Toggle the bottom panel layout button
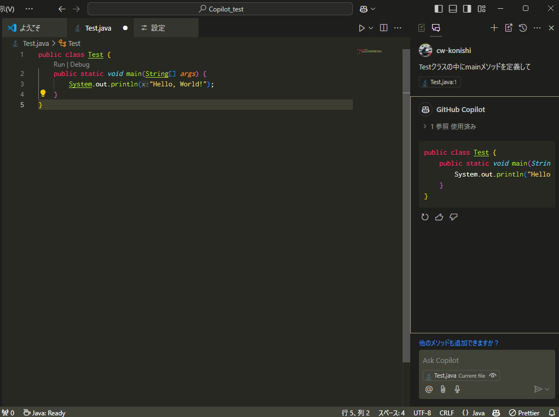 pos(453,9)
